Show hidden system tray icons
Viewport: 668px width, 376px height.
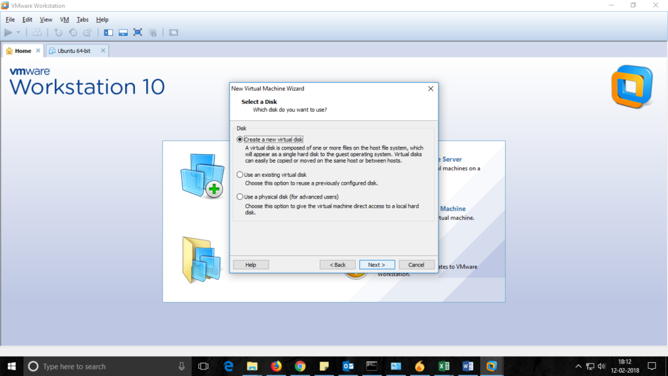pos(579,366)
